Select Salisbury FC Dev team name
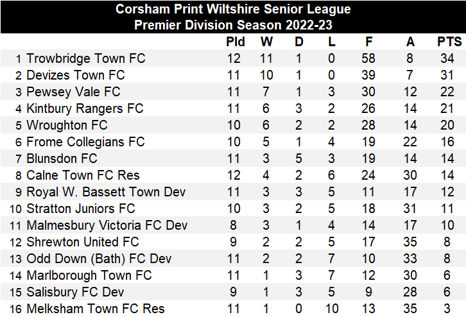466x317 pixels. [x=76, y=292]
